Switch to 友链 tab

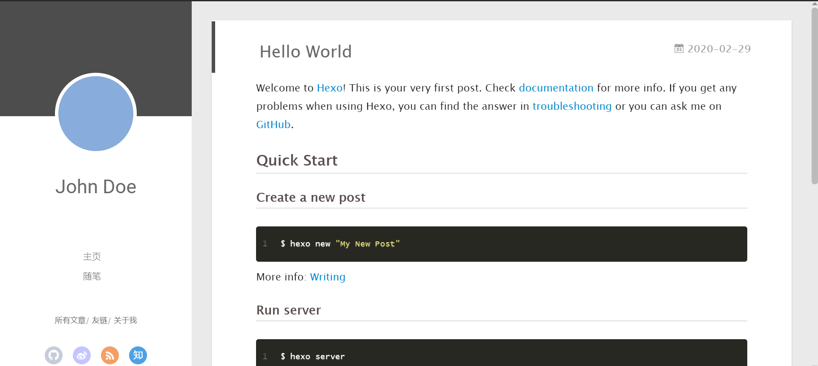[100, 320]
